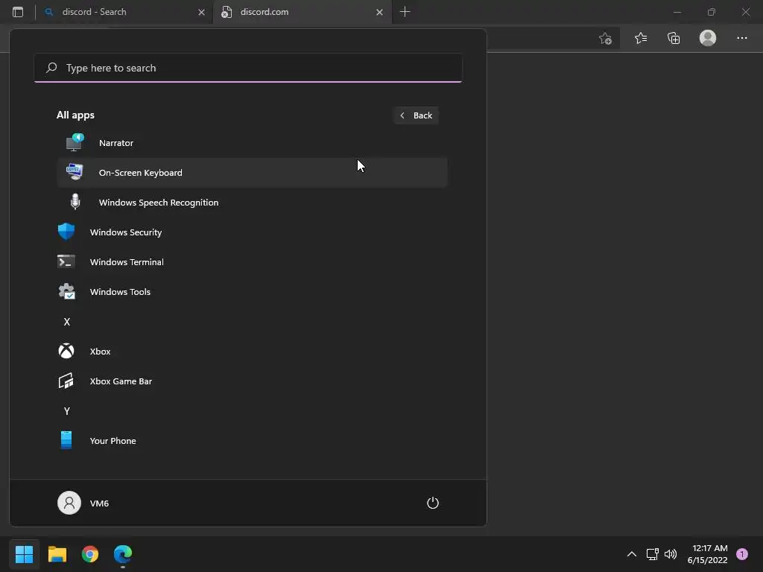Launch the On-Screen Keyboard app

[x=252, y=172]
